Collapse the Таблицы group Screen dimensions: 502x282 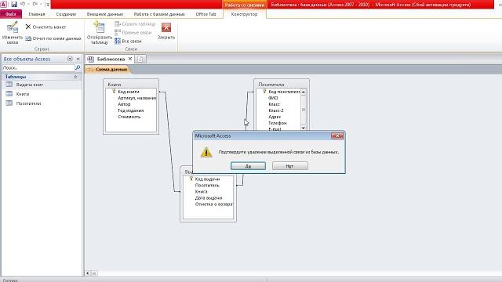coord(75,77)
